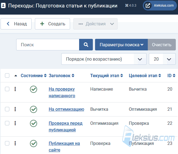Click the ID value 20
This screenshot has height=154, width=178.
(170, 89)
